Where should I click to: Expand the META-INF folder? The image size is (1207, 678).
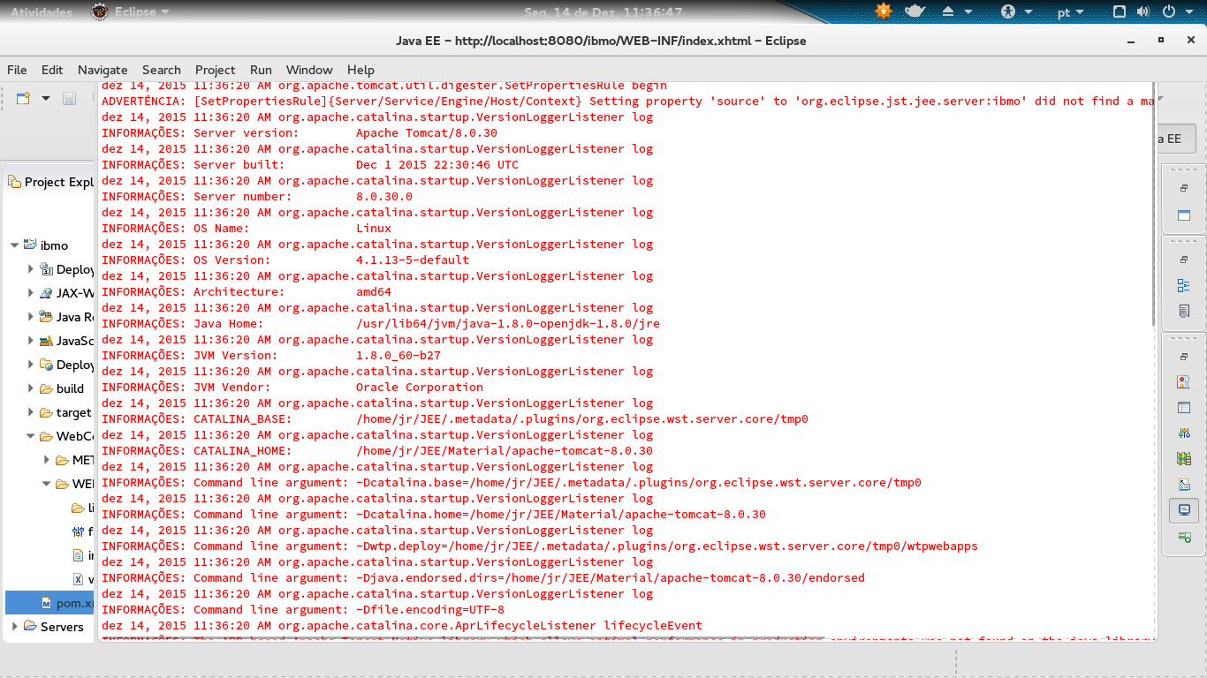(x=47, y=460)
